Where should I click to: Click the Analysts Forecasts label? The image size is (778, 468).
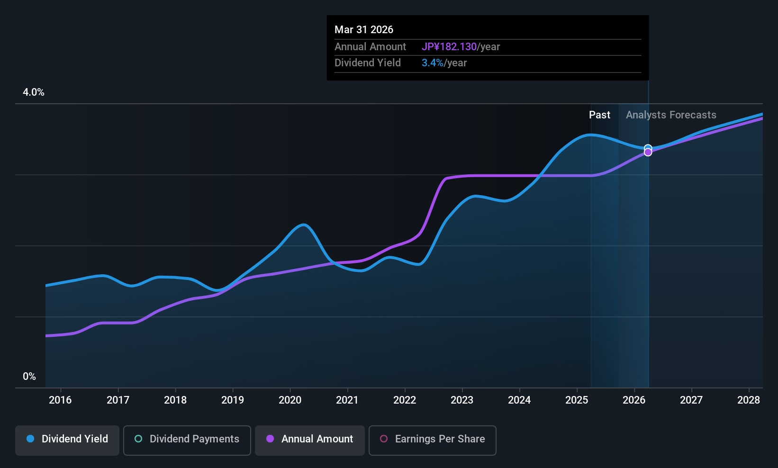(671, 115)
